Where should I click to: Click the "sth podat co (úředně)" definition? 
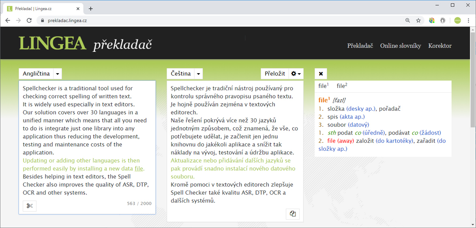pos(357,133)
